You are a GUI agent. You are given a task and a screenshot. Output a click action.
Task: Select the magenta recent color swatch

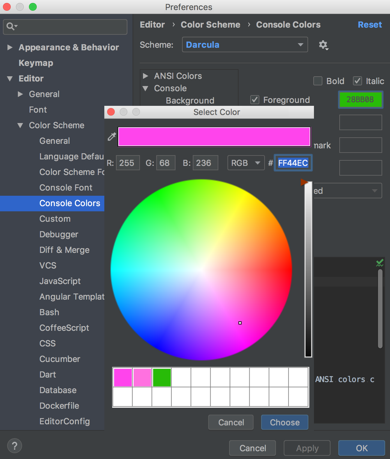(x=123, y=378)
